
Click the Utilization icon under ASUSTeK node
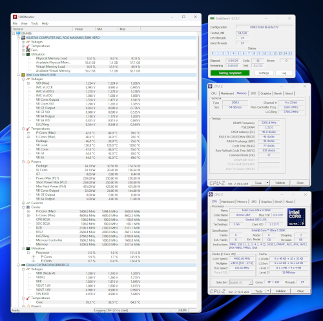click(x=28, y=54)
